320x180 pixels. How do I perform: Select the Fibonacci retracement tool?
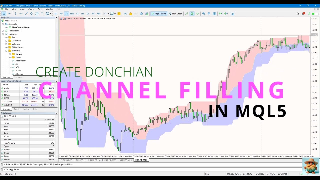[37, 14]
